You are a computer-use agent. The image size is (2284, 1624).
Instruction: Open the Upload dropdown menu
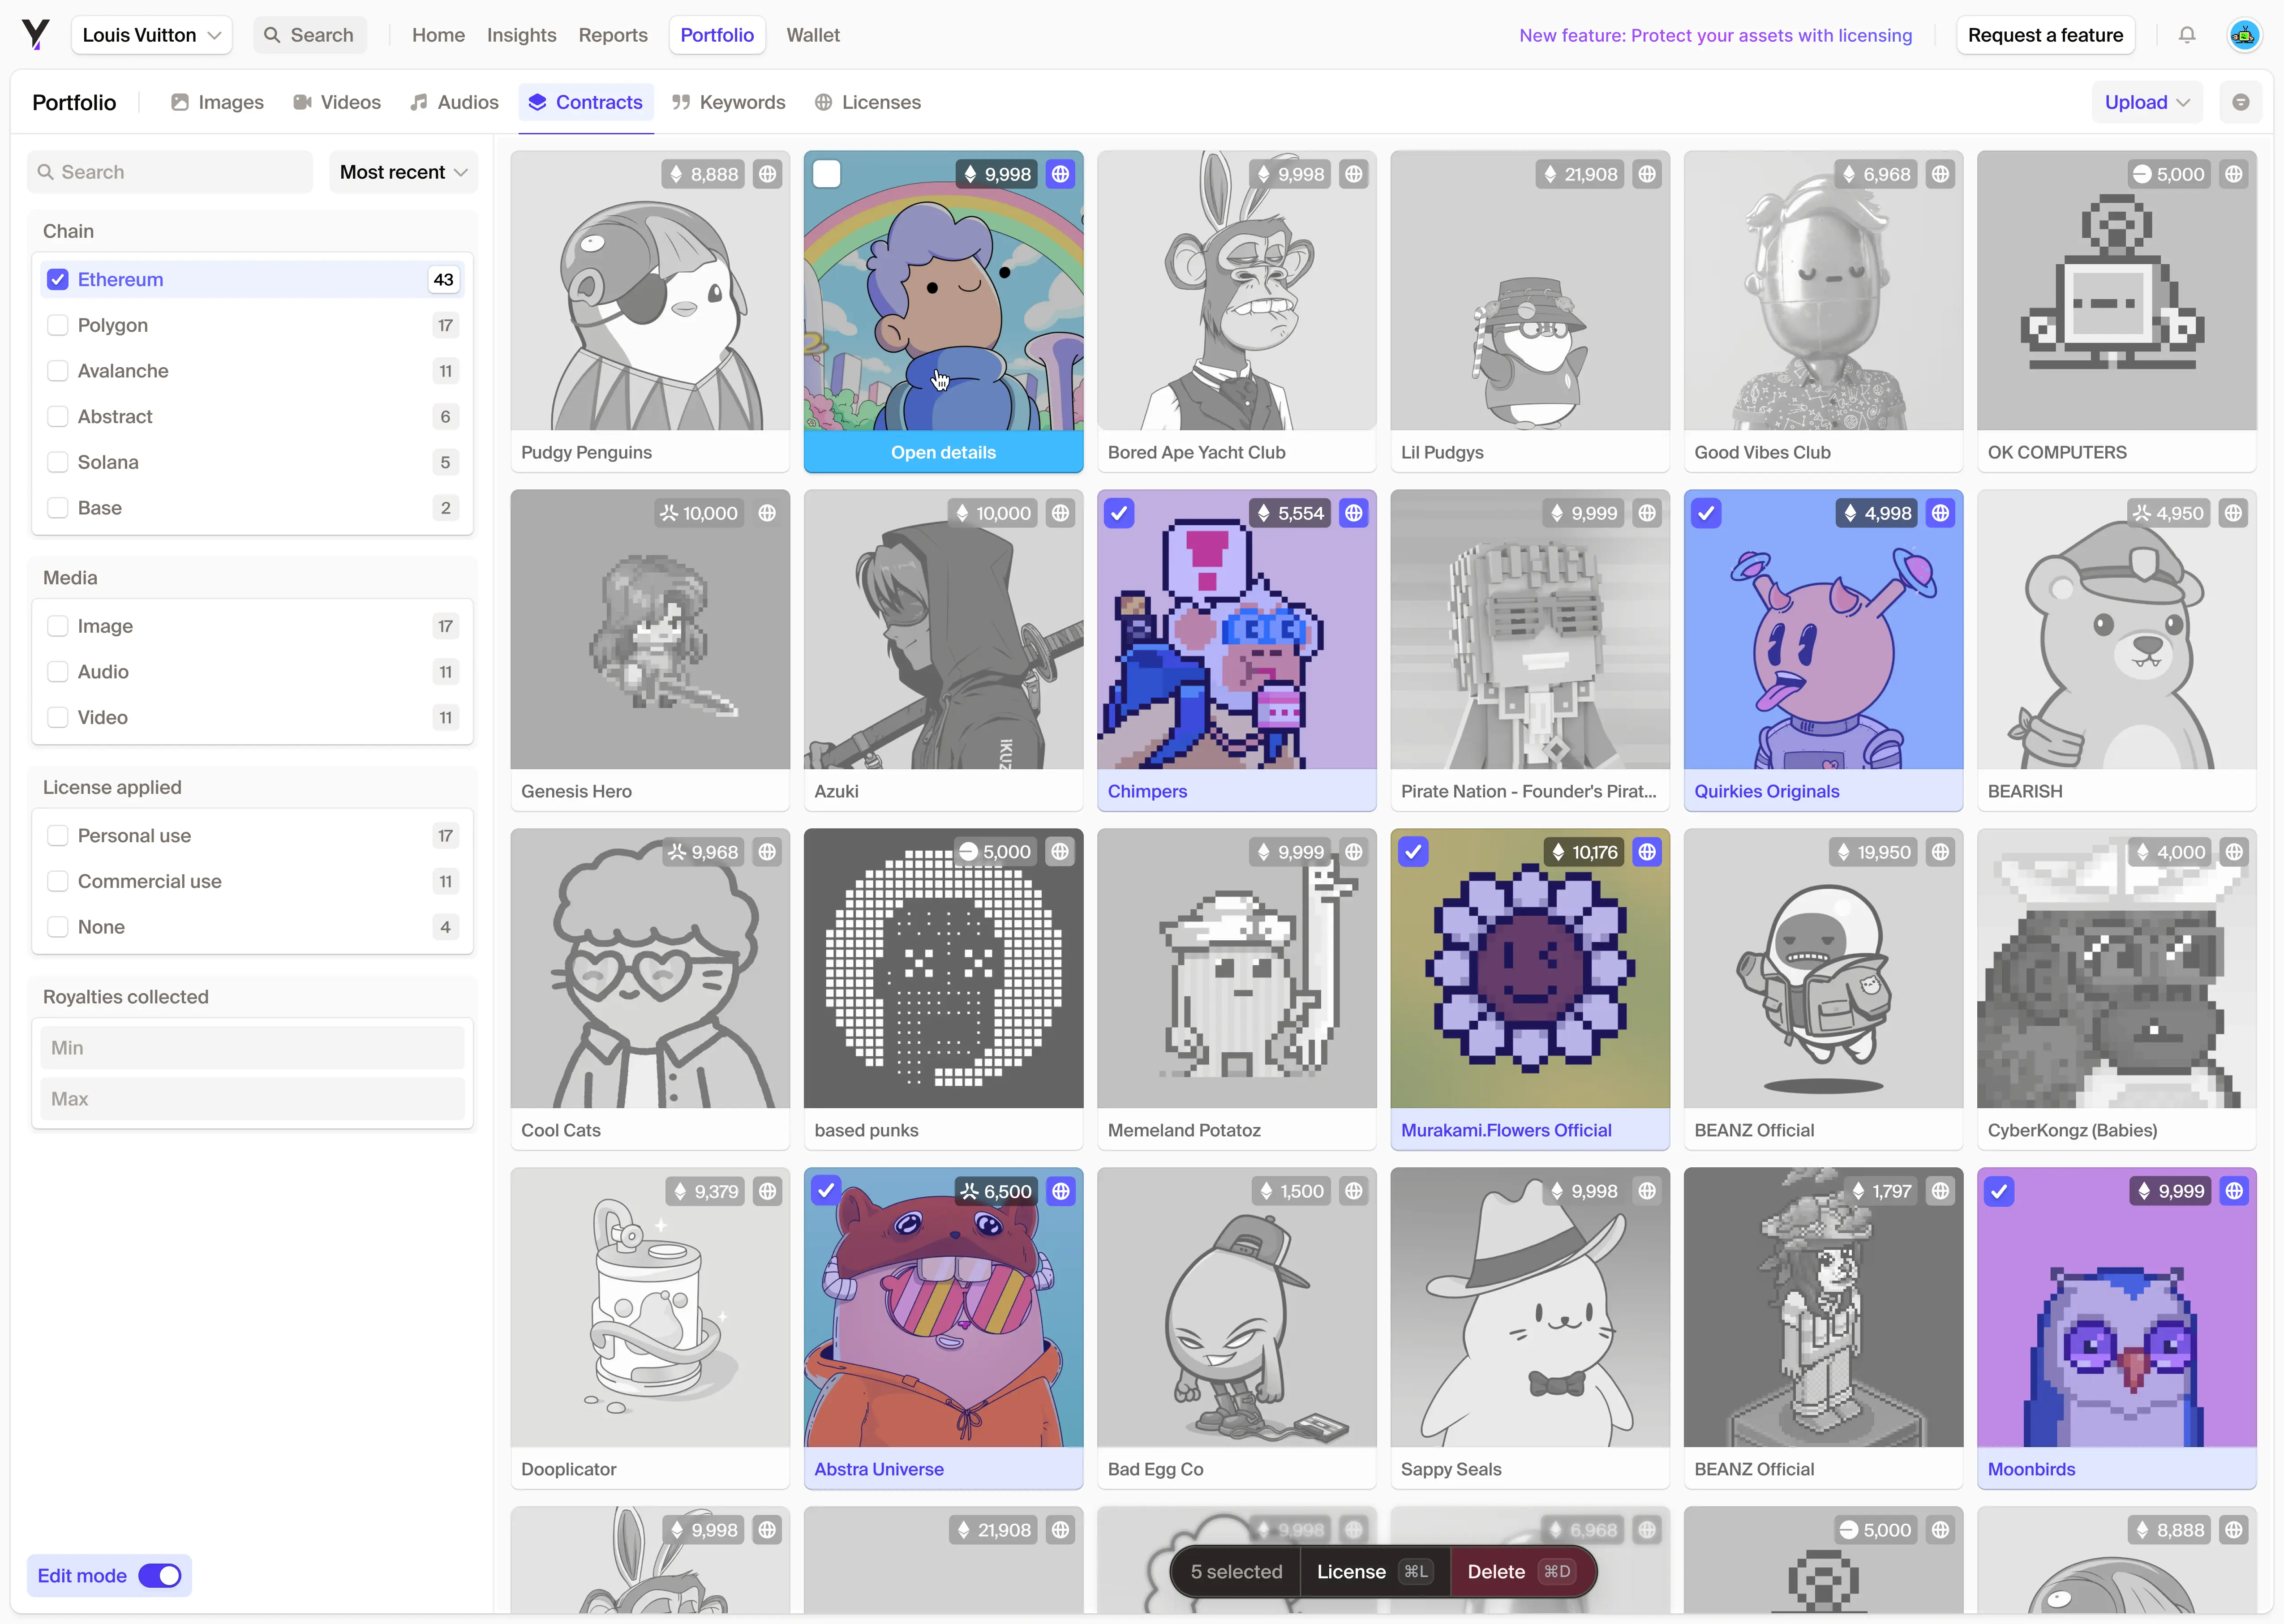coord(2146,102)
